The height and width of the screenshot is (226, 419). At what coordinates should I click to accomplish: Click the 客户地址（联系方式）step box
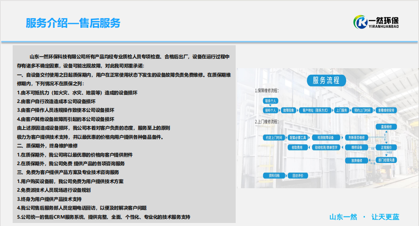(x=315, y=110)
